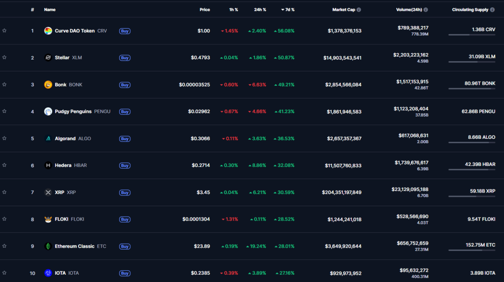Open Stellar name link
504x282 pixels.
click(x=62, y=58)
